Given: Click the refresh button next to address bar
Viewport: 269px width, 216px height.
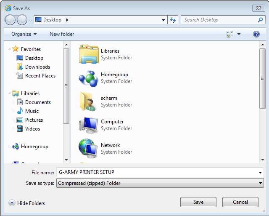Looking at the screenshot, I should pos(173,20).
